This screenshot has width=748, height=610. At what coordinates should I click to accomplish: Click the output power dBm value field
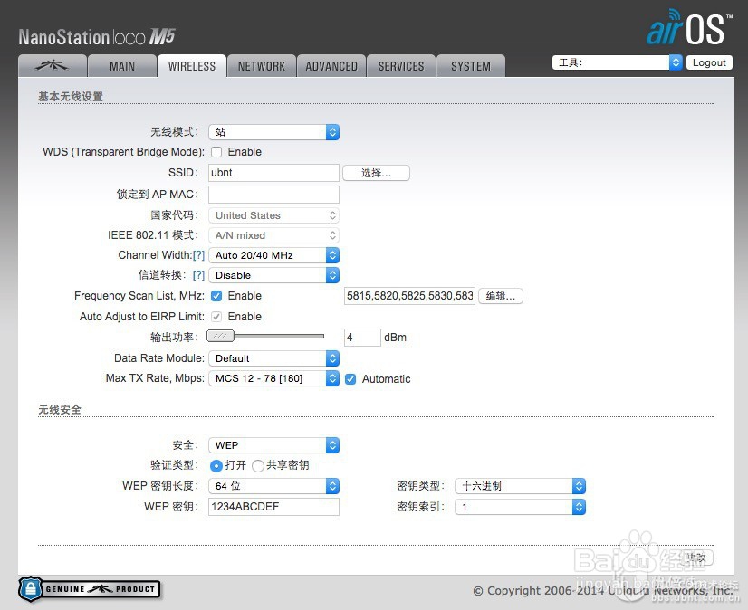point(362,338)
